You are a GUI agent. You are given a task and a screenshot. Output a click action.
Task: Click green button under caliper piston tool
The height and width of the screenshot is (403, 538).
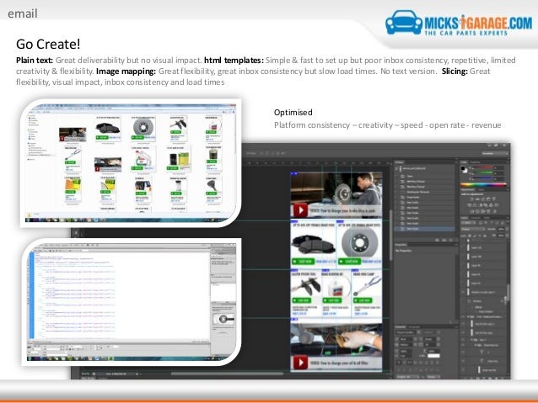301,300
